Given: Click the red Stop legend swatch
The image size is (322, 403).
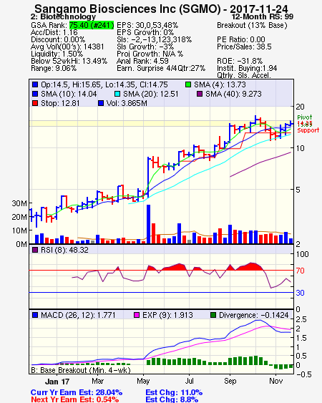Looking at the screenshot, I should [x=35, y=103].
